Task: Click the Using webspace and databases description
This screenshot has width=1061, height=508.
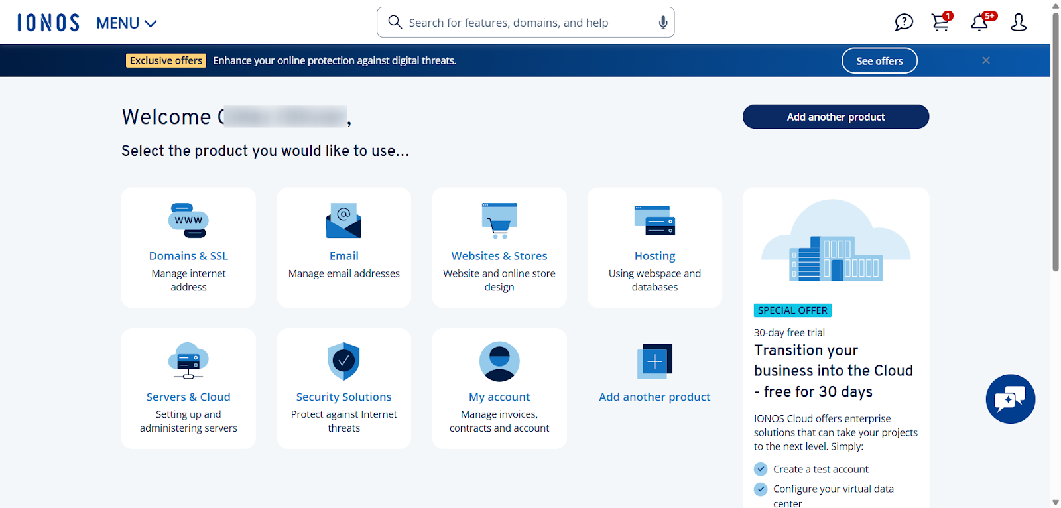Action: click(x=655, y=280)
